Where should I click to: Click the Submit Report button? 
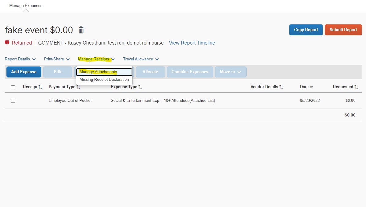click(x=343, y=30)
